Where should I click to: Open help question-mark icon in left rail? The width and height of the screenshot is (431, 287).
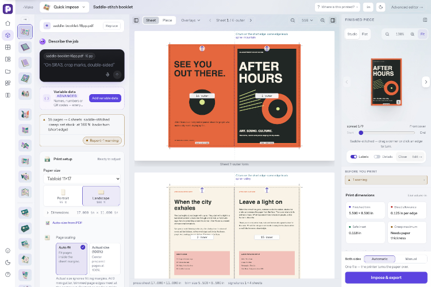(x=7, y=274)
